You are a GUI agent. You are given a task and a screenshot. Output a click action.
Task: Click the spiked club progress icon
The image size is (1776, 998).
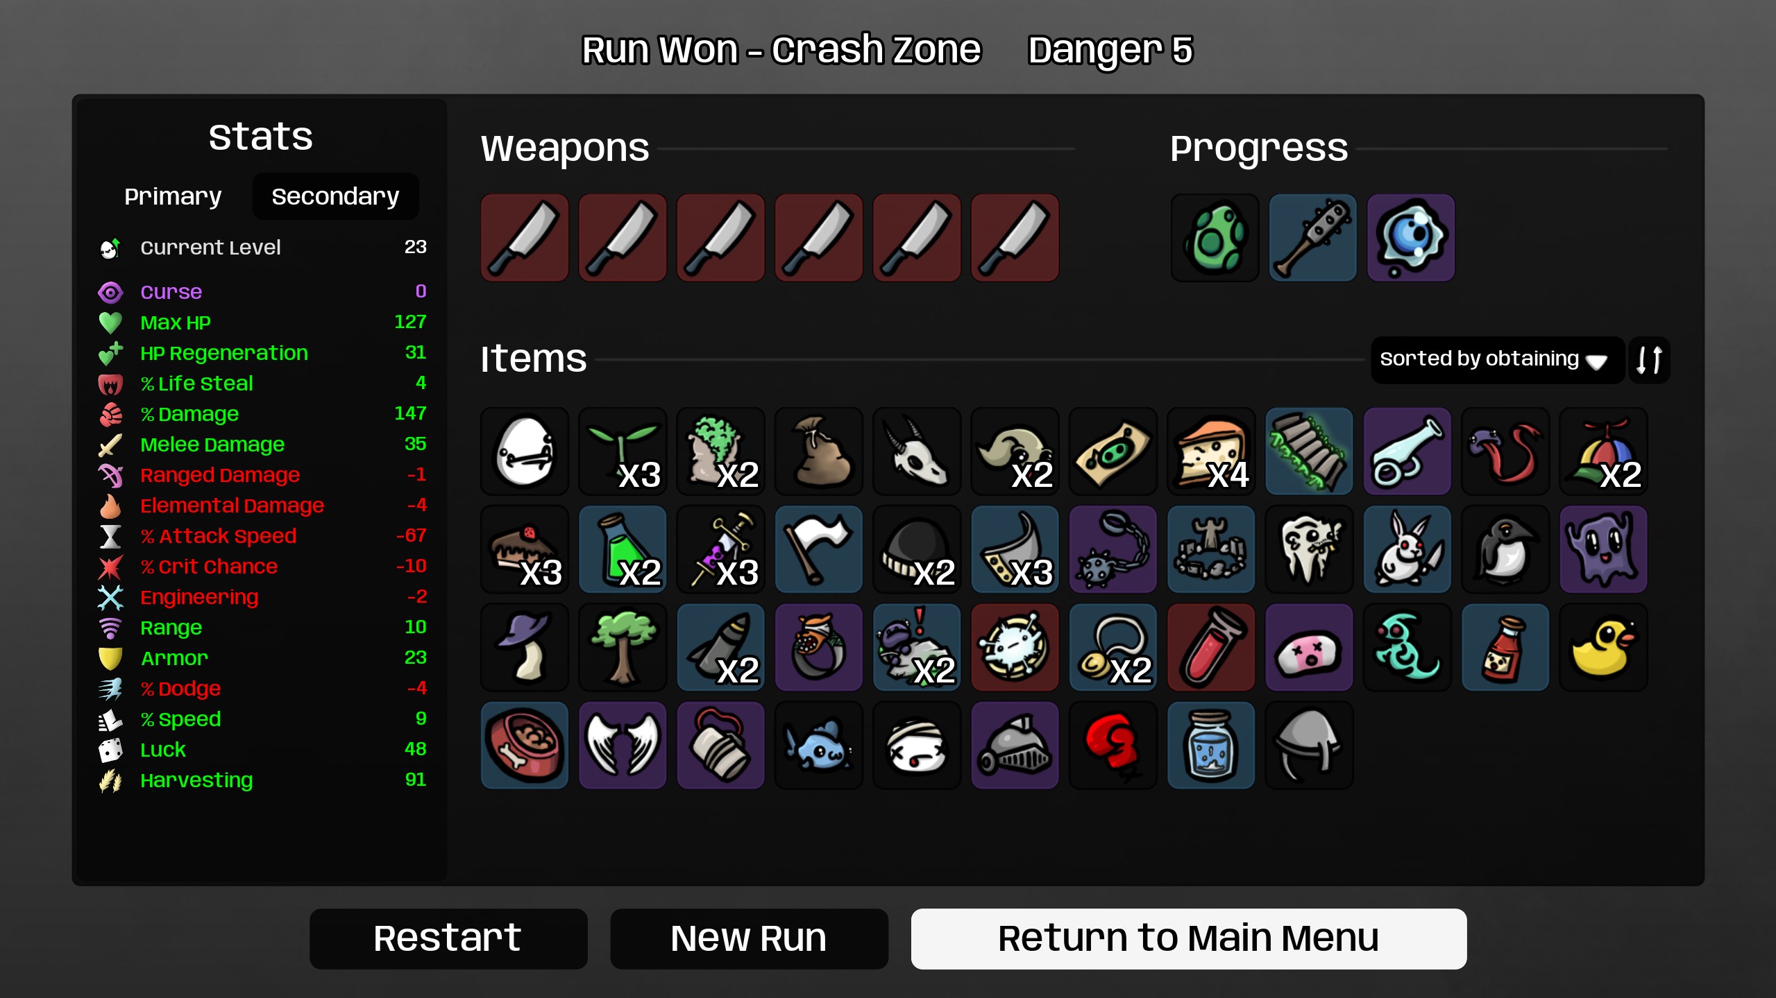click(x=1312, y=238)
